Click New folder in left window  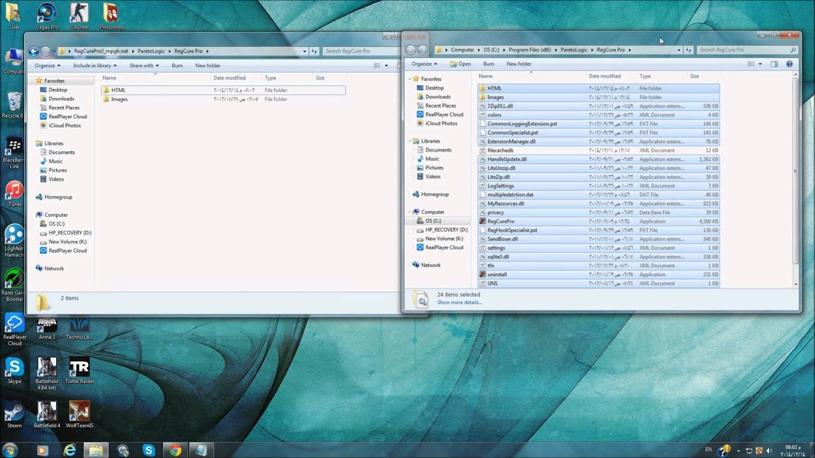point(208,66)
